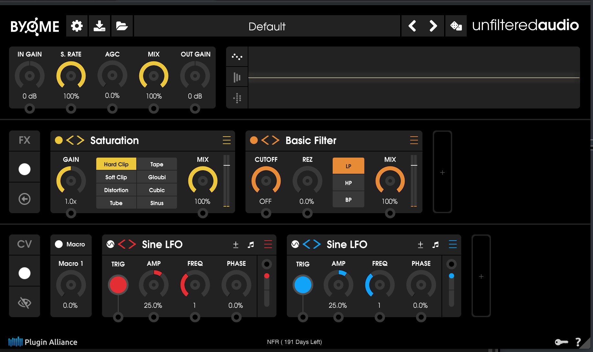This screenshot has width=593, height=352.
Task: Click the blue TRIG button on second Sine LFO
Action: coord(303,285)
